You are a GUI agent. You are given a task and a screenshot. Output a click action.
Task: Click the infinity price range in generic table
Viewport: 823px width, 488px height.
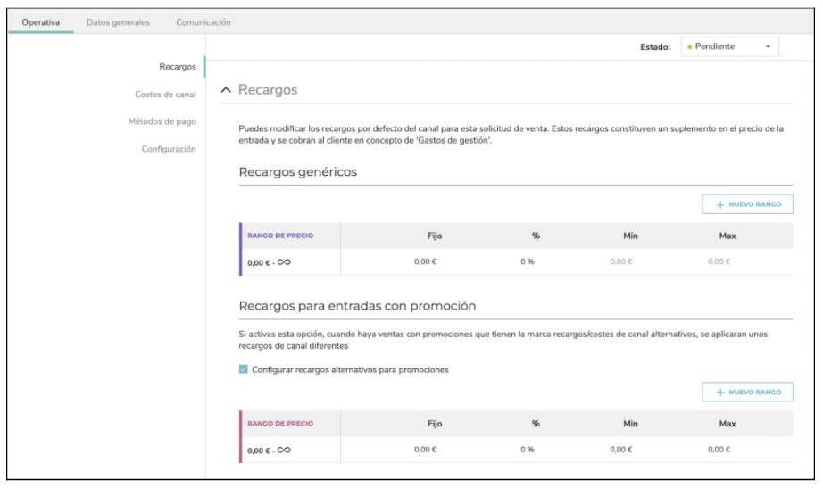coord(269,262)
